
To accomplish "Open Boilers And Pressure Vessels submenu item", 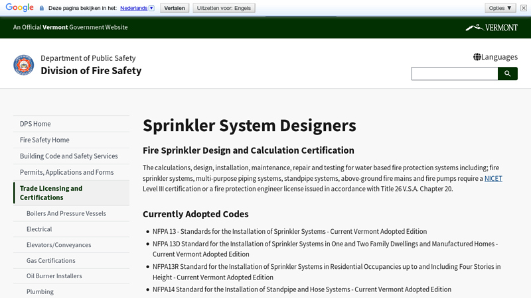I will [x=72, y=213].
